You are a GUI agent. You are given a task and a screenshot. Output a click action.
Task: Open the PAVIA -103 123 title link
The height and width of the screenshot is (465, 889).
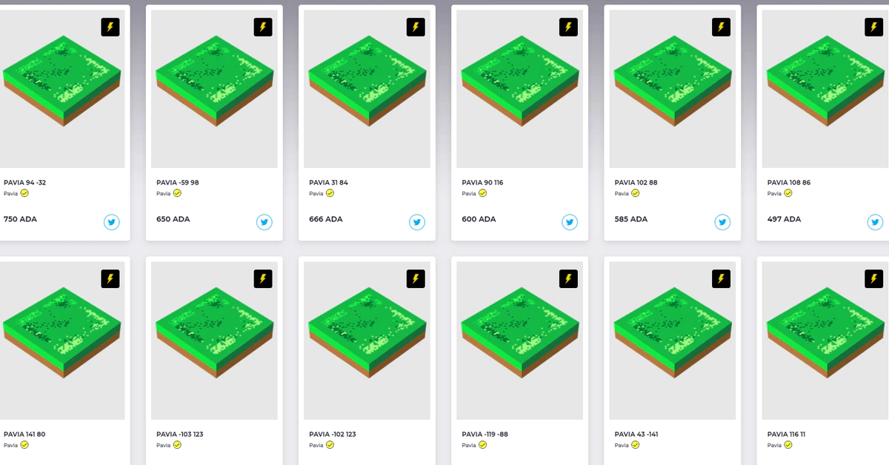[x=179, y=434]
